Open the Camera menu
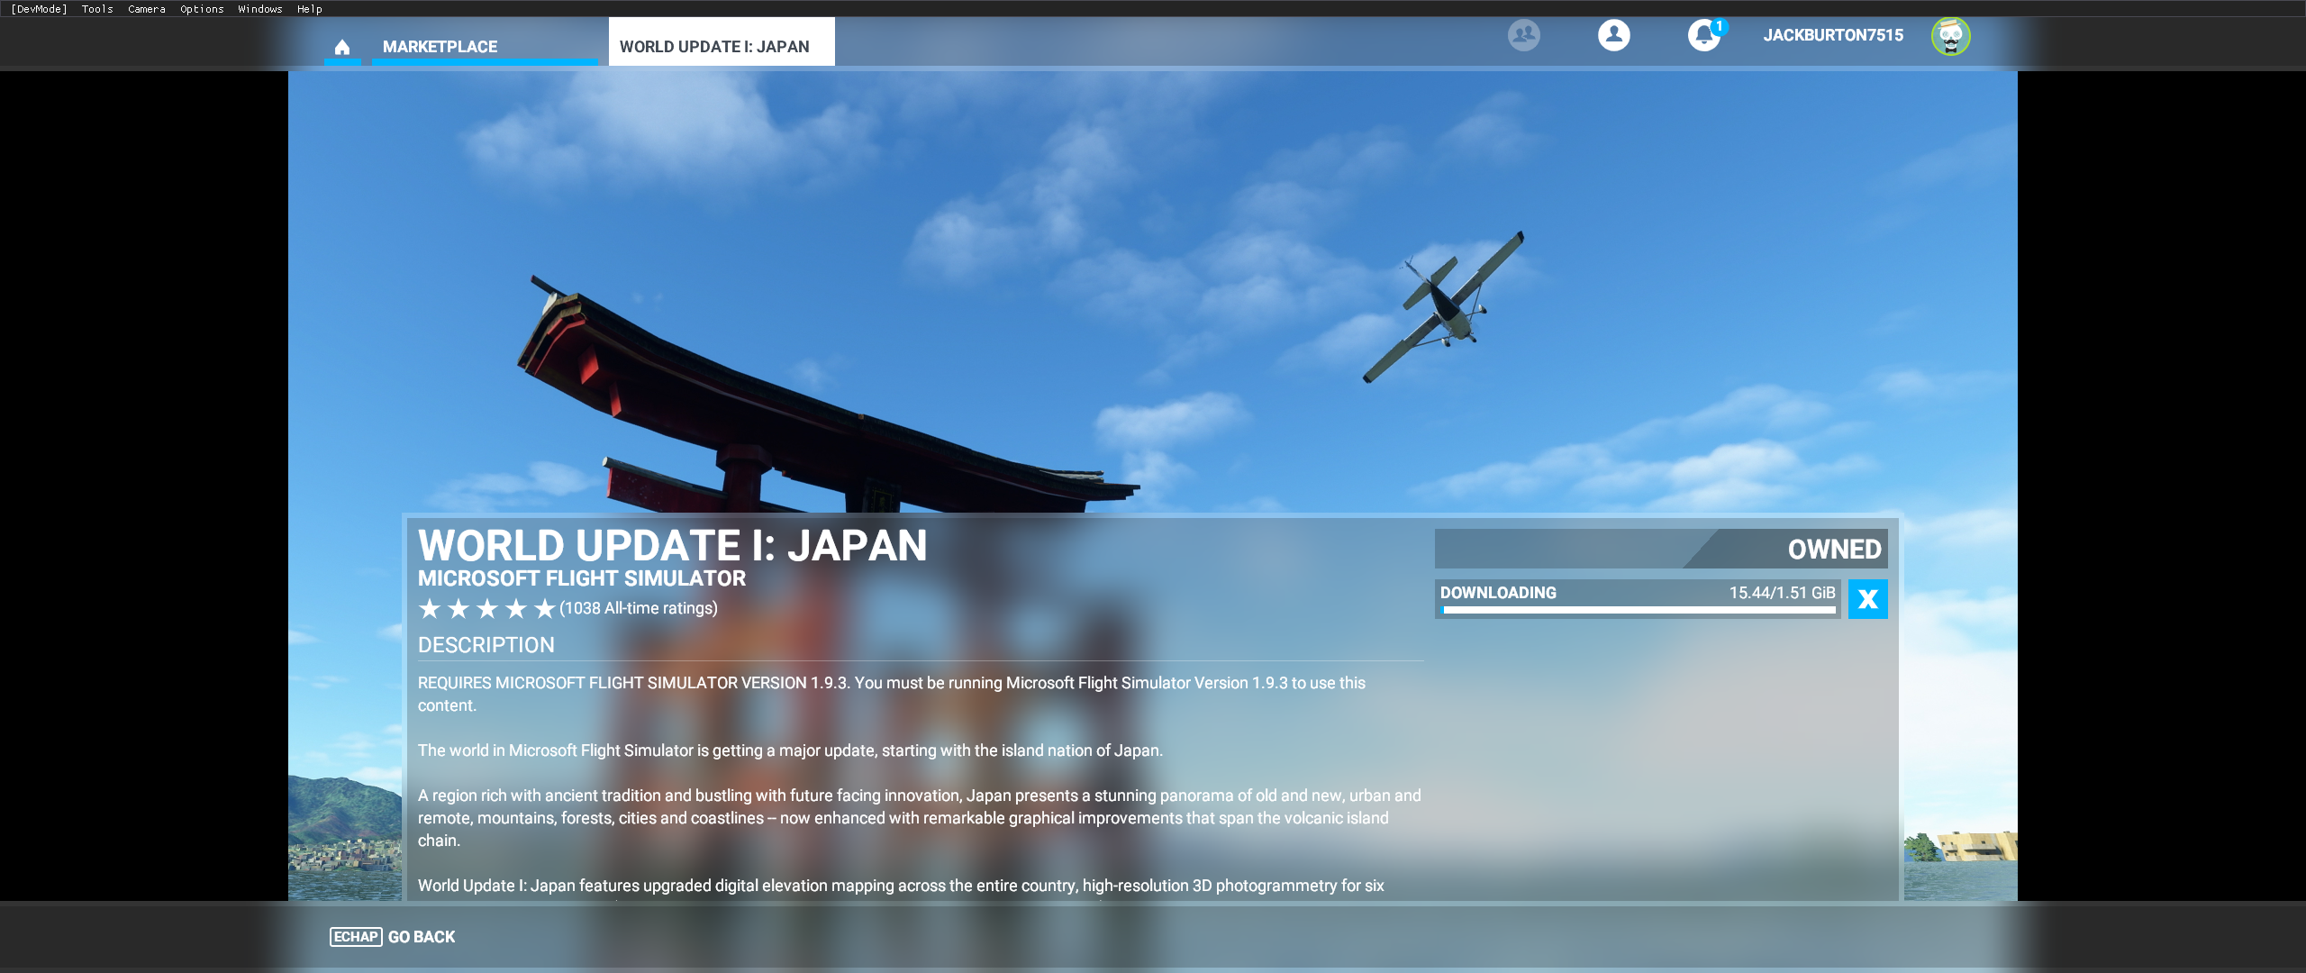 tap(147, 9)
